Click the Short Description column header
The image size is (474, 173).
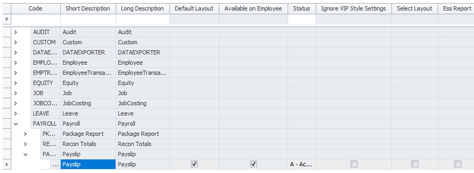pyautogui.click(x=88, y=8)
